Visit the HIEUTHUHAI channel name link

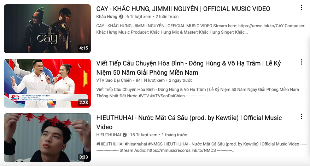(x=109, y=135)
